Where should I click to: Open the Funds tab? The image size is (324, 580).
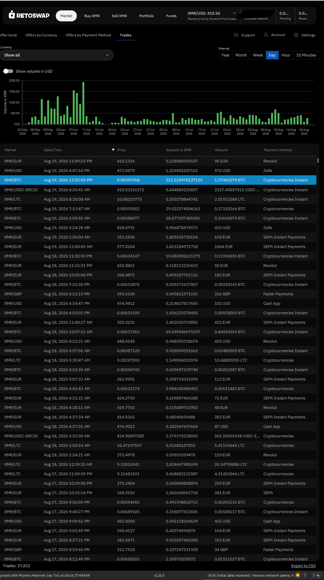(x=171, y=16)
